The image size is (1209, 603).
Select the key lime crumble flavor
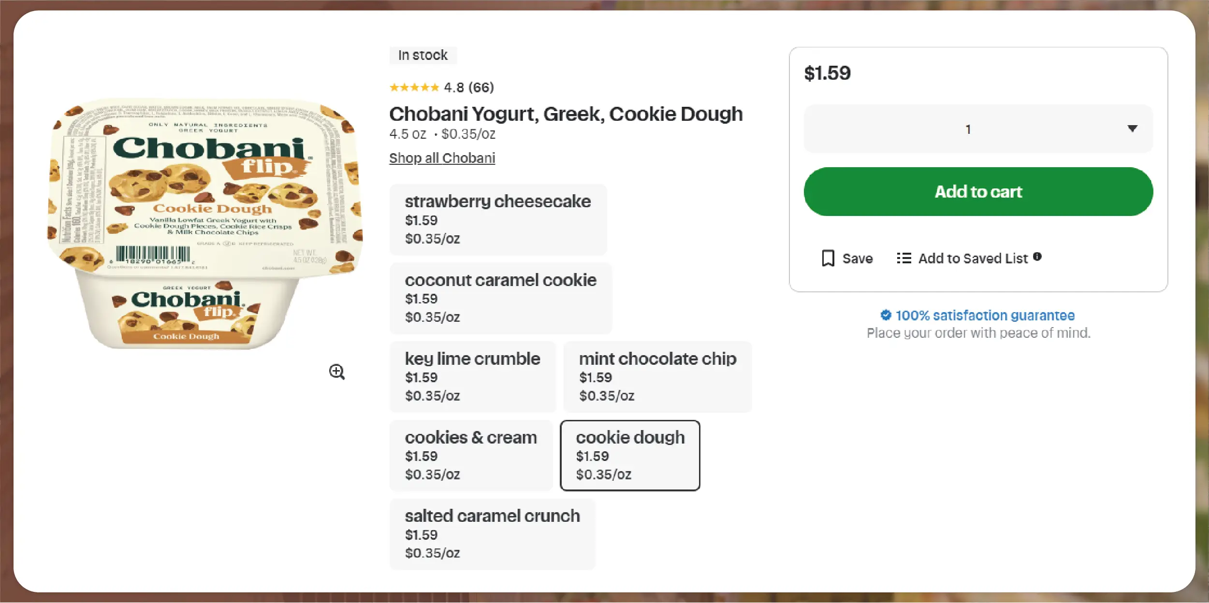coord(472,377)
